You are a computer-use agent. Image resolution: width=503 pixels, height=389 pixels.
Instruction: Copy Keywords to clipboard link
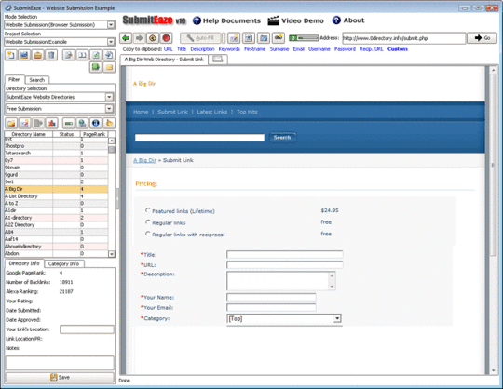pos(229,49)
